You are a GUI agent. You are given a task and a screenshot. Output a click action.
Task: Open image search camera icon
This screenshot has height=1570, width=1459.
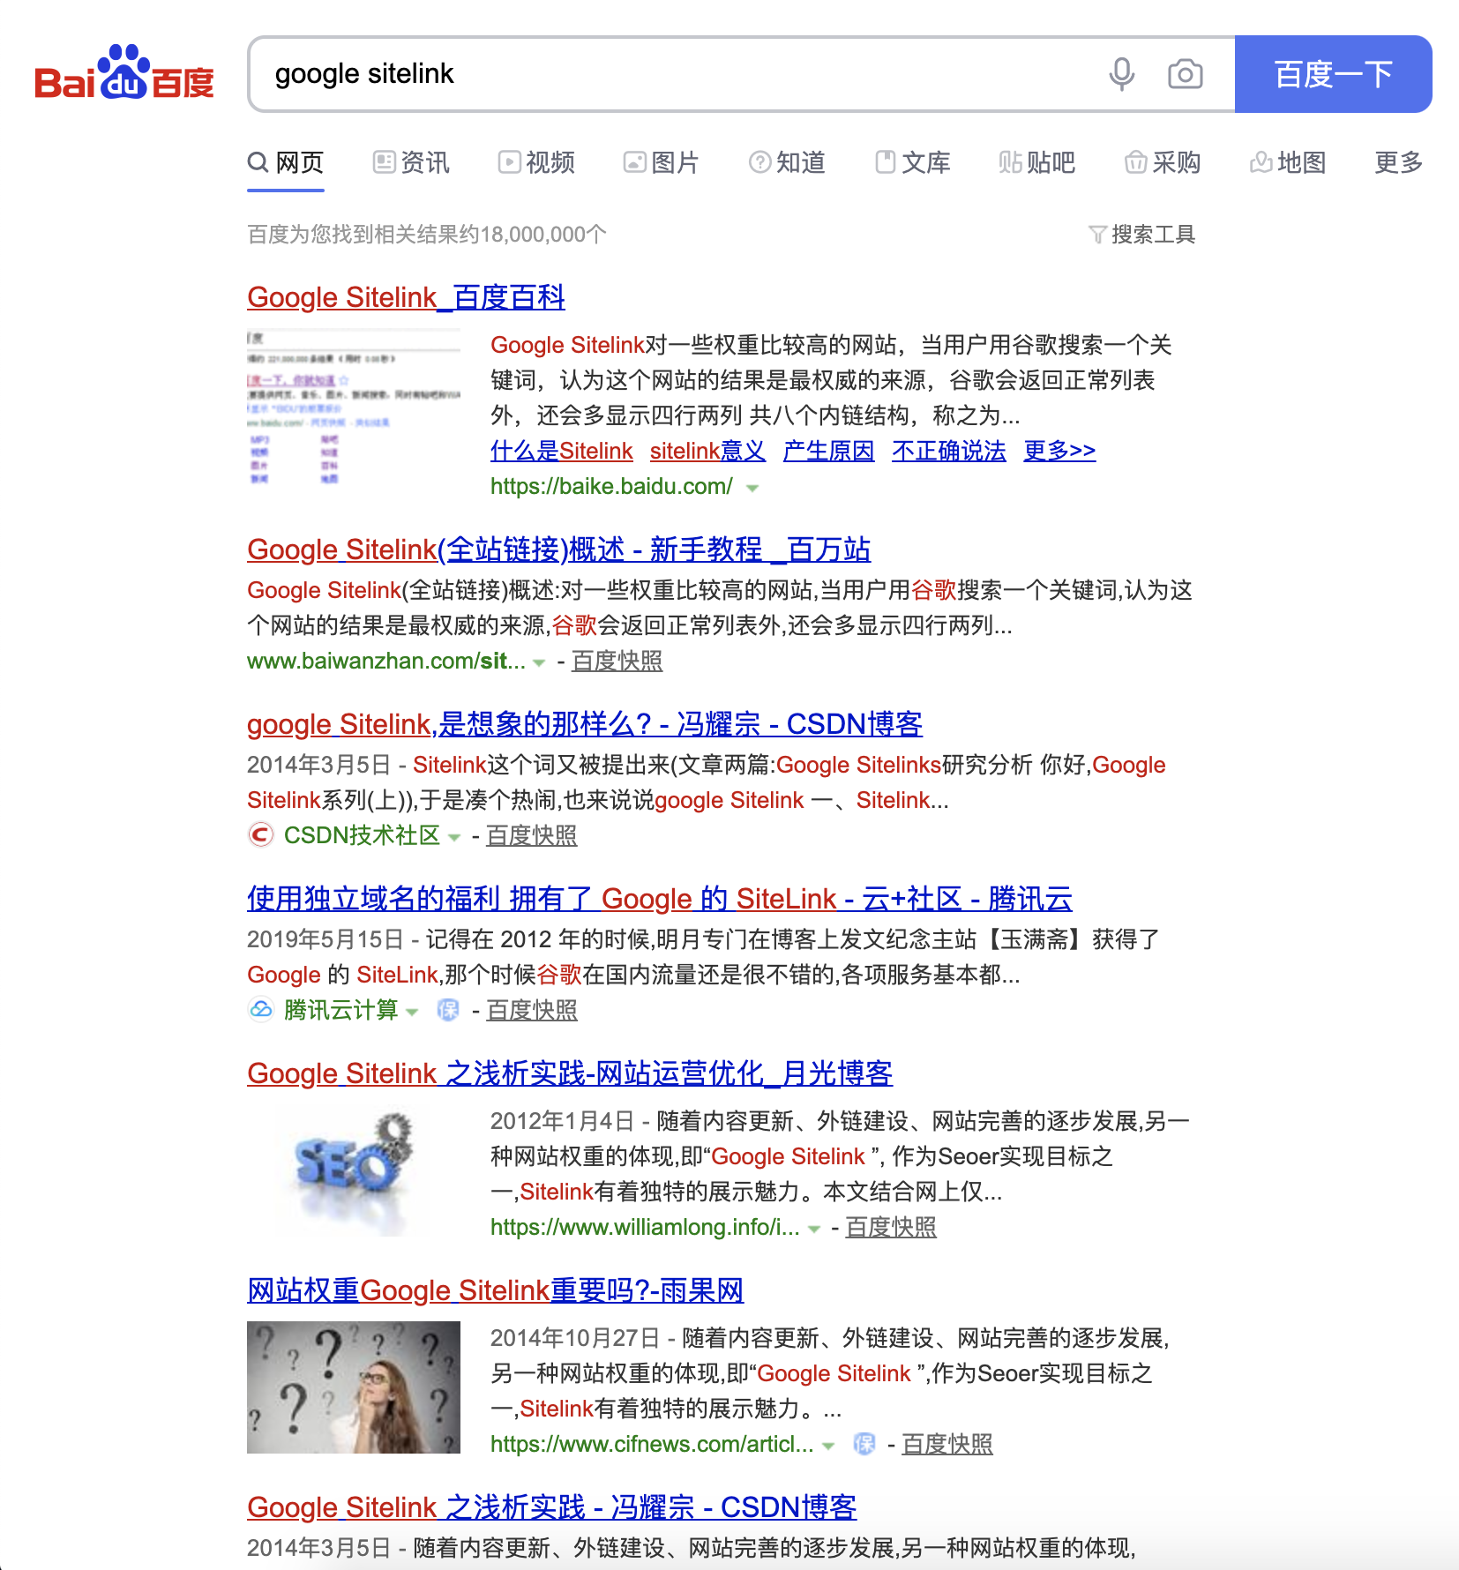coord(1185,74)
